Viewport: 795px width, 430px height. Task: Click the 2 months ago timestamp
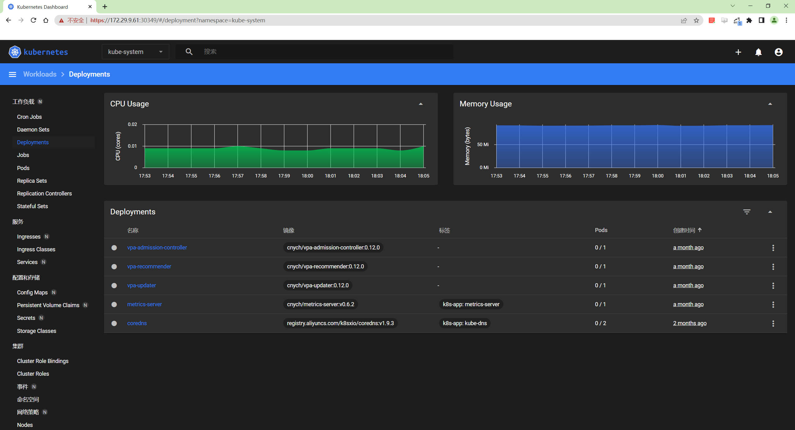coord(690,323)
